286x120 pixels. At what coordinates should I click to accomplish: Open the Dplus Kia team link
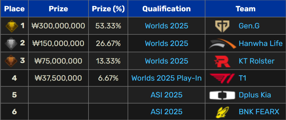(255, 95)
